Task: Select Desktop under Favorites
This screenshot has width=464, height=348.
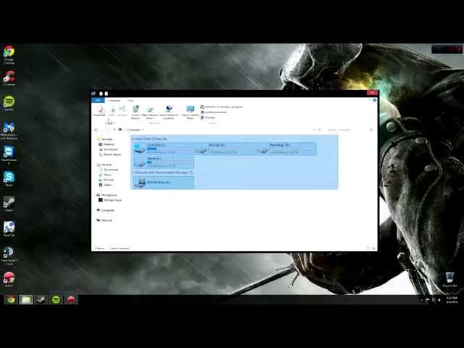Action: (x=107, y=144)
